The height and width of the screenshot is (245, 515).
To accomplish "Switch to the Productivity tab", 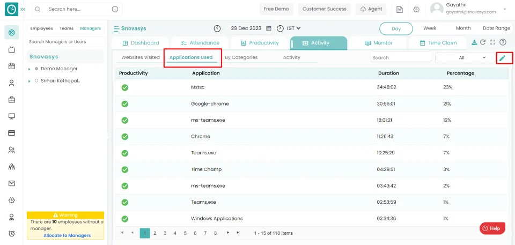I will 260,43.
